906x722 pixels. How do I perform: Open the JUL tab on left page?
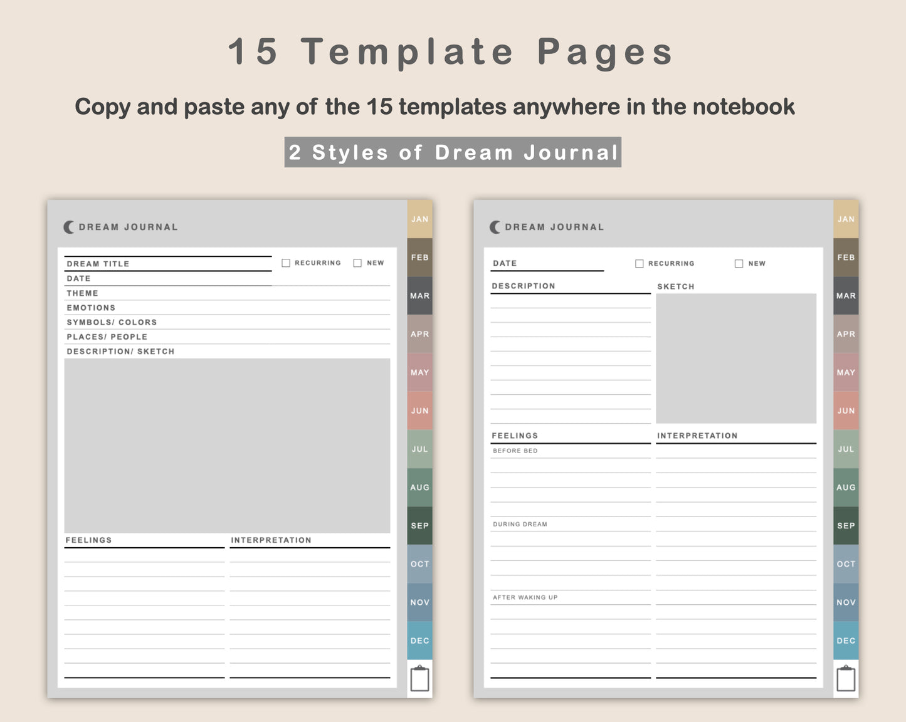[x=419, y=449]
